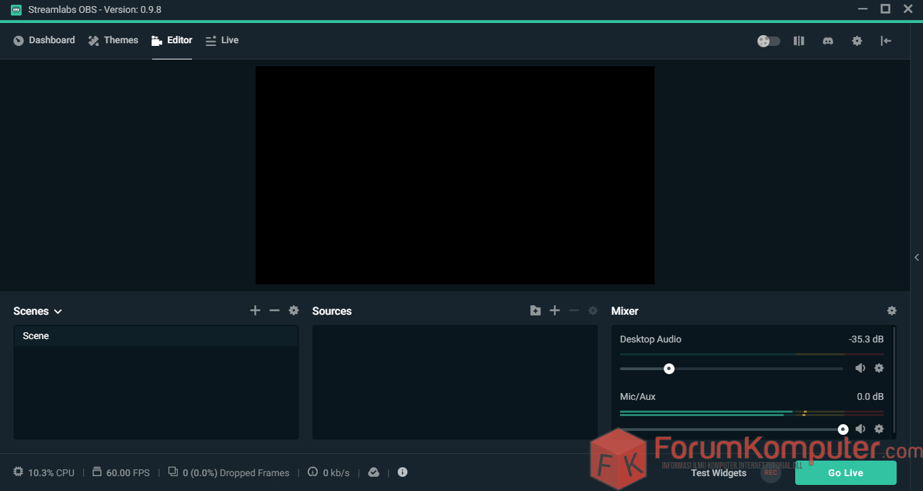Start recording with the REC button

click(x=771, y=473)
